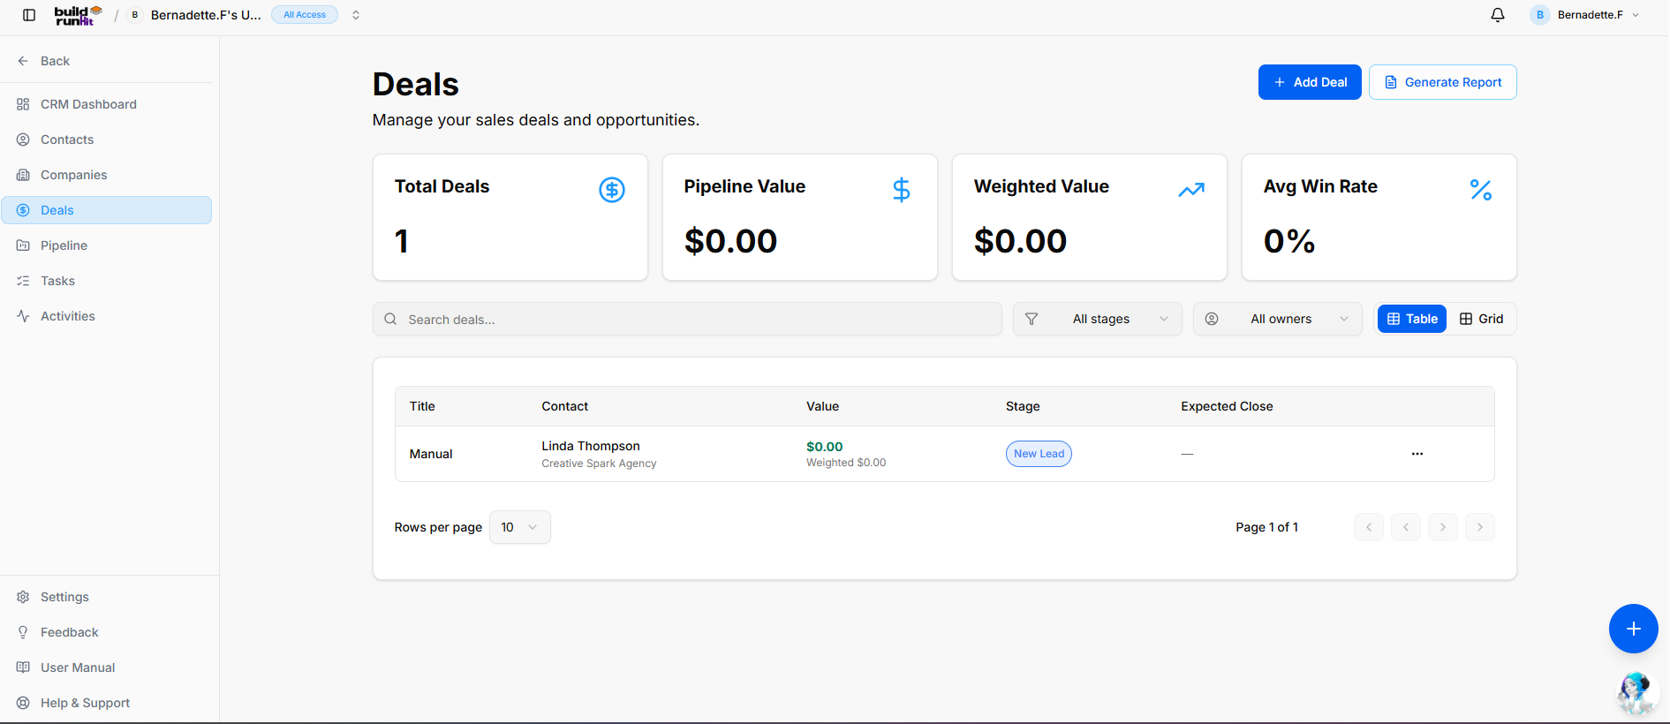Screen dimensions: 1670x724
Task: Switch to Grid view
Action: point(1481,319)
